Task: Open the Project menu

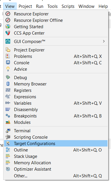Action: click(x=25, y=6)
